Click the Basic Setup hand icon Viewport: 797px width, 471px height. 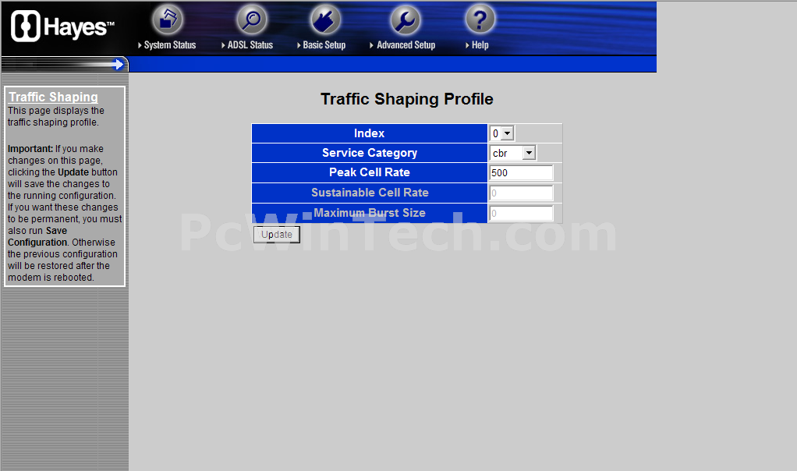pos(325,19)
